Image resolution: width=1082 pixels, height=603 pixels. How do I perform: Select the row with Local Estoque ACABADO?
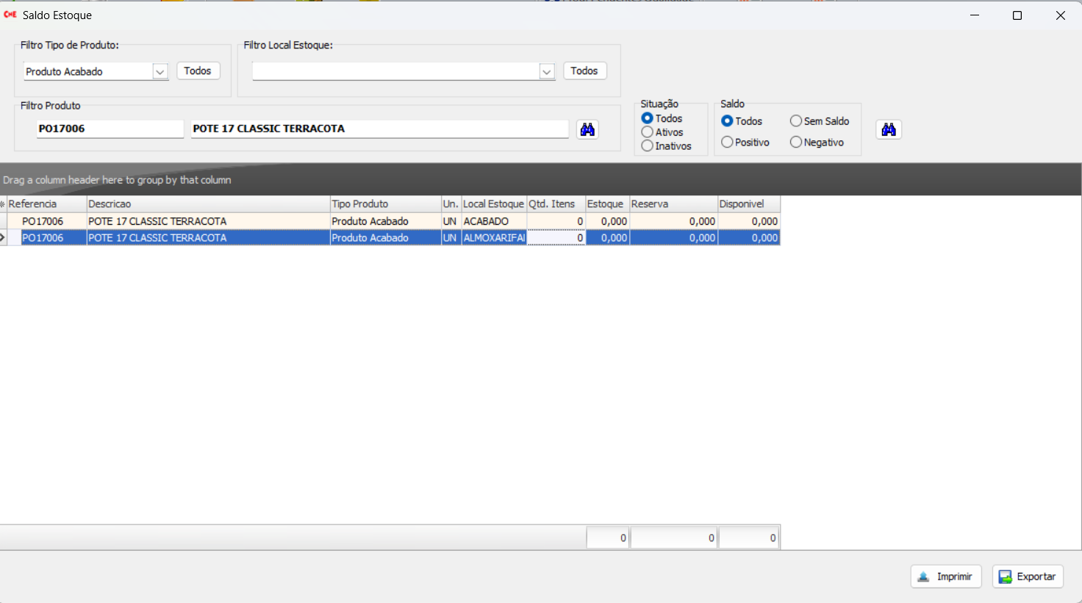coord(492,221)
